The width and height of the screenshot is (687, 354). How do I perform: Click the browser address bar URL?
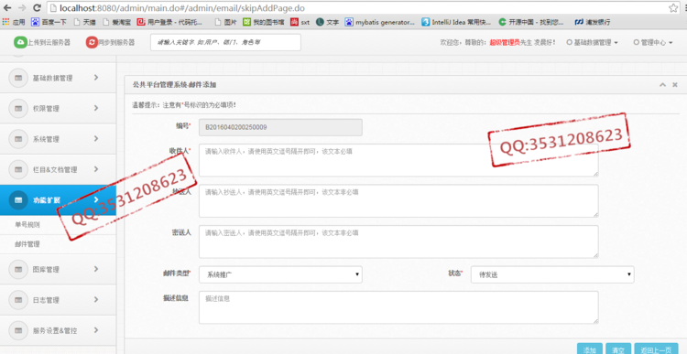[x=182, y=8]
